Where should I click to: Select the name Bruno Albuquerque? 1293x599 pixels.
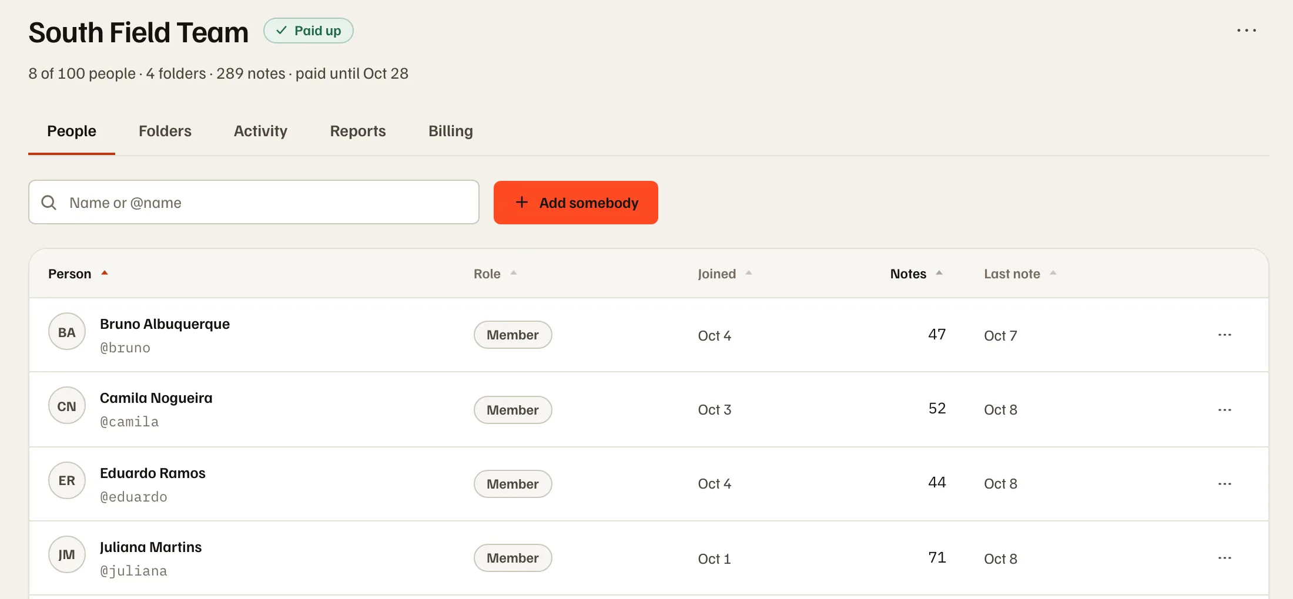tap(165, 324)
